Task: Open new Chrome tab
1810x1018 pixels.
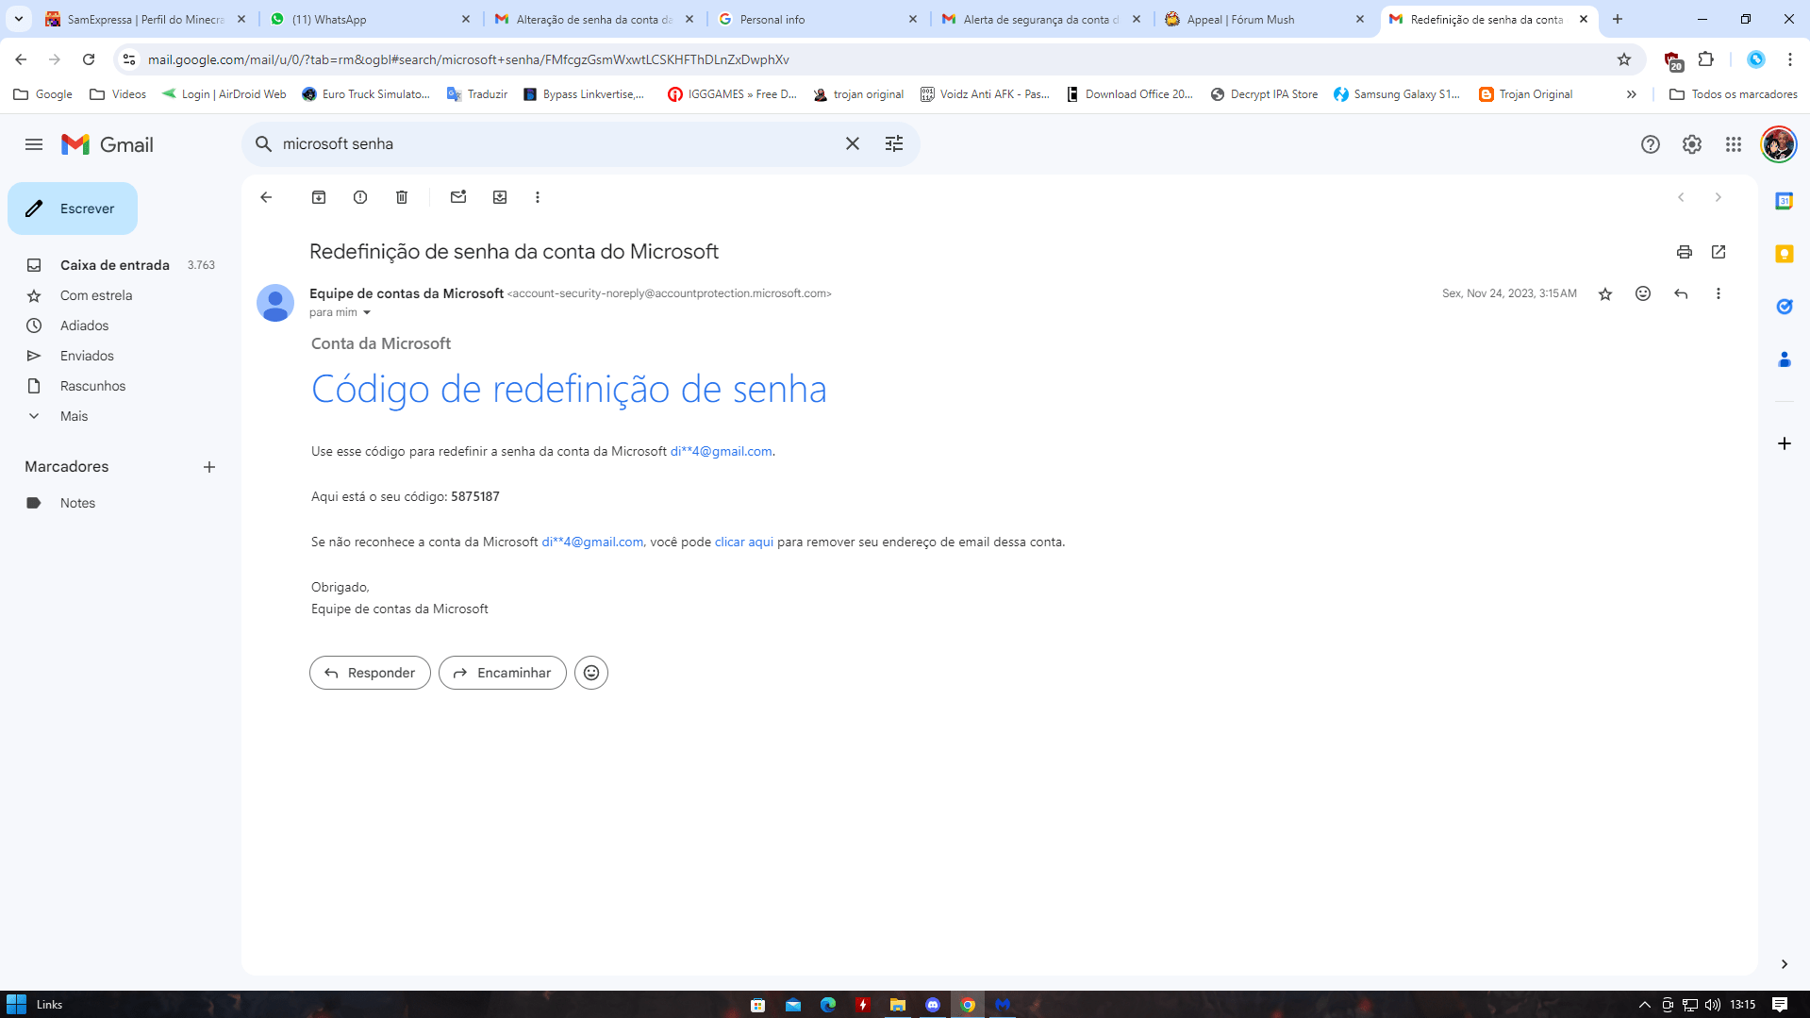Action: [x=1618, y=19]
